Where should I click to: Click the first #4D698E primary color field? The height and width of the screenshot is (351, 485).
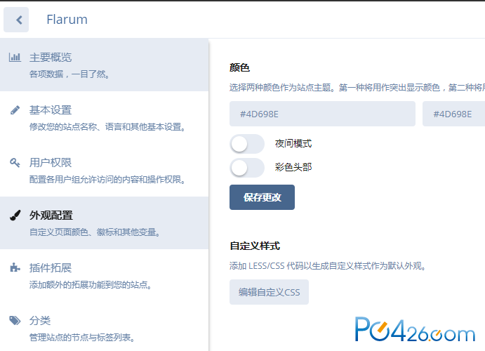(x=322, y=114)
